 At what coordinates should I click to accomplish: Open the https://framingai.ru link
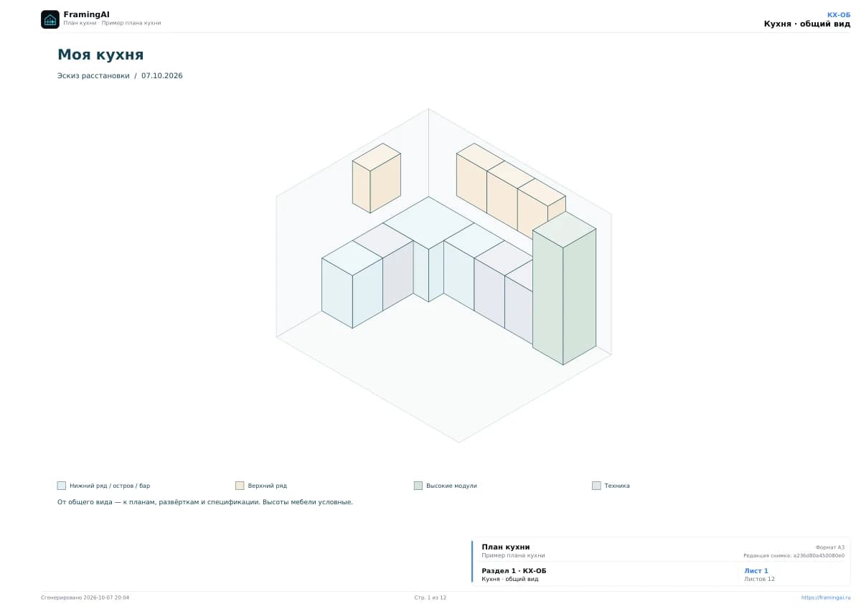(826, 598)
